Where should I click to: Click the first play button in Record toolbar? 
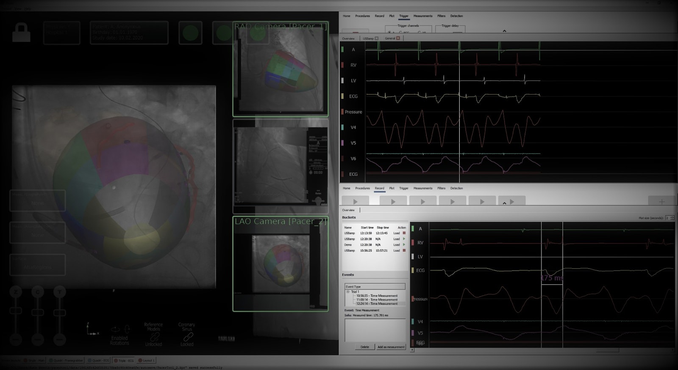point(355,201)
